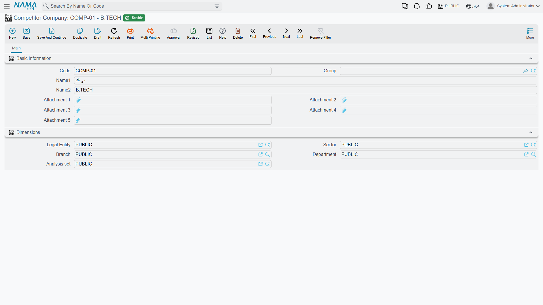Go to the First record
Image resolution: width=543 pixels, height=305 pixels.
click(x=253, y=33)
